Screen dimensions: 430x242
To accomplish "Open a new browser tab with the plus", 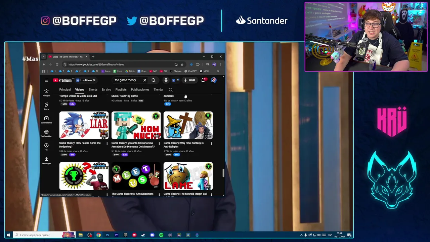I will (x=93, y=57).
